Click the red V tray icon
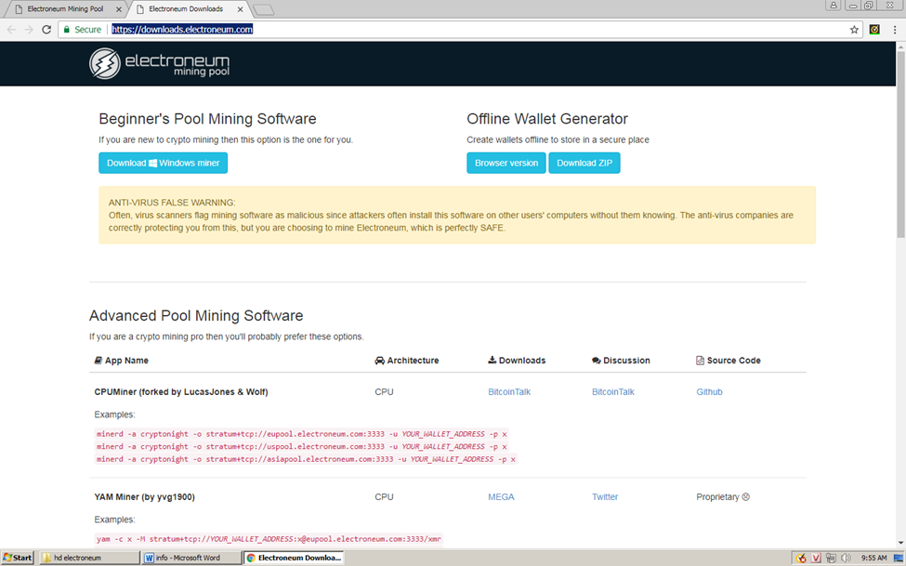The image size is (906, 566). (816, 558)
